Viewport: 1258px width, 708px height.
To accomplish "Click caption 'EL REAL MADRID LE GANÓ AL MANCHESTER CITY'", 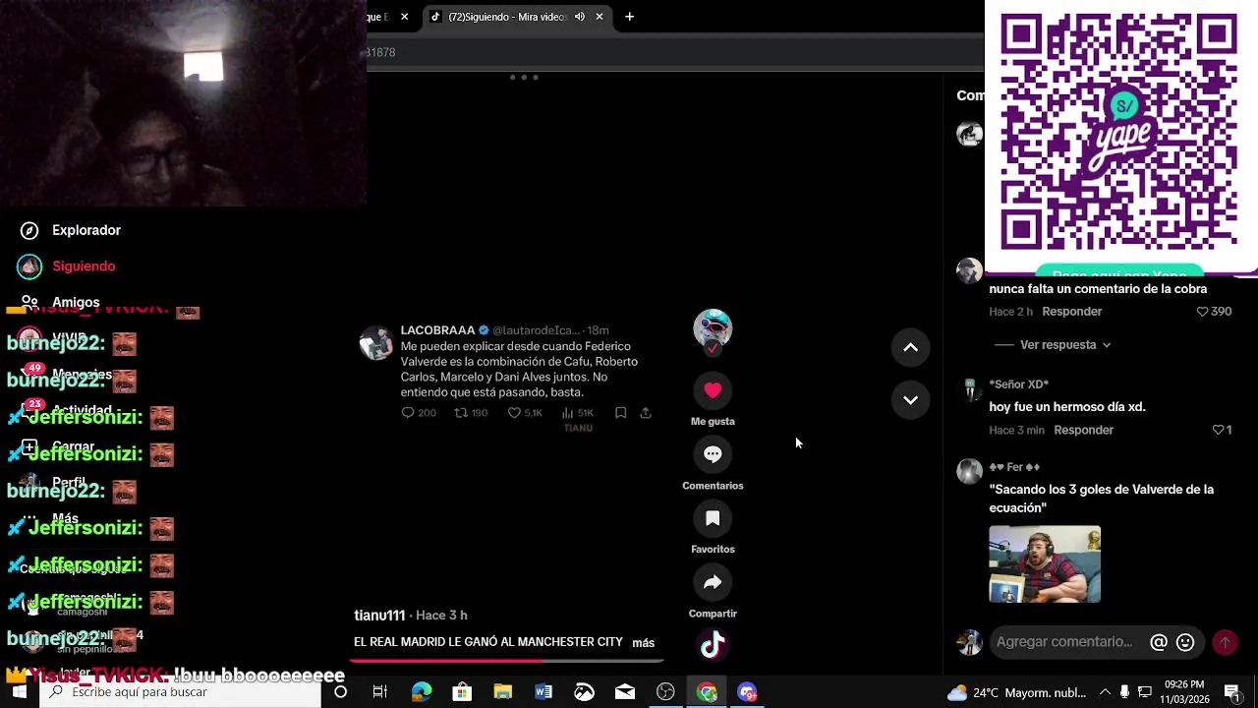I will click(x=488, y=642).
